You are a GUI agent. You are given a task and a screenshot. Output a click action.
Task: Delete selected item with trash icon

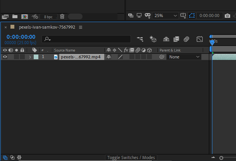tap(62, 17)
